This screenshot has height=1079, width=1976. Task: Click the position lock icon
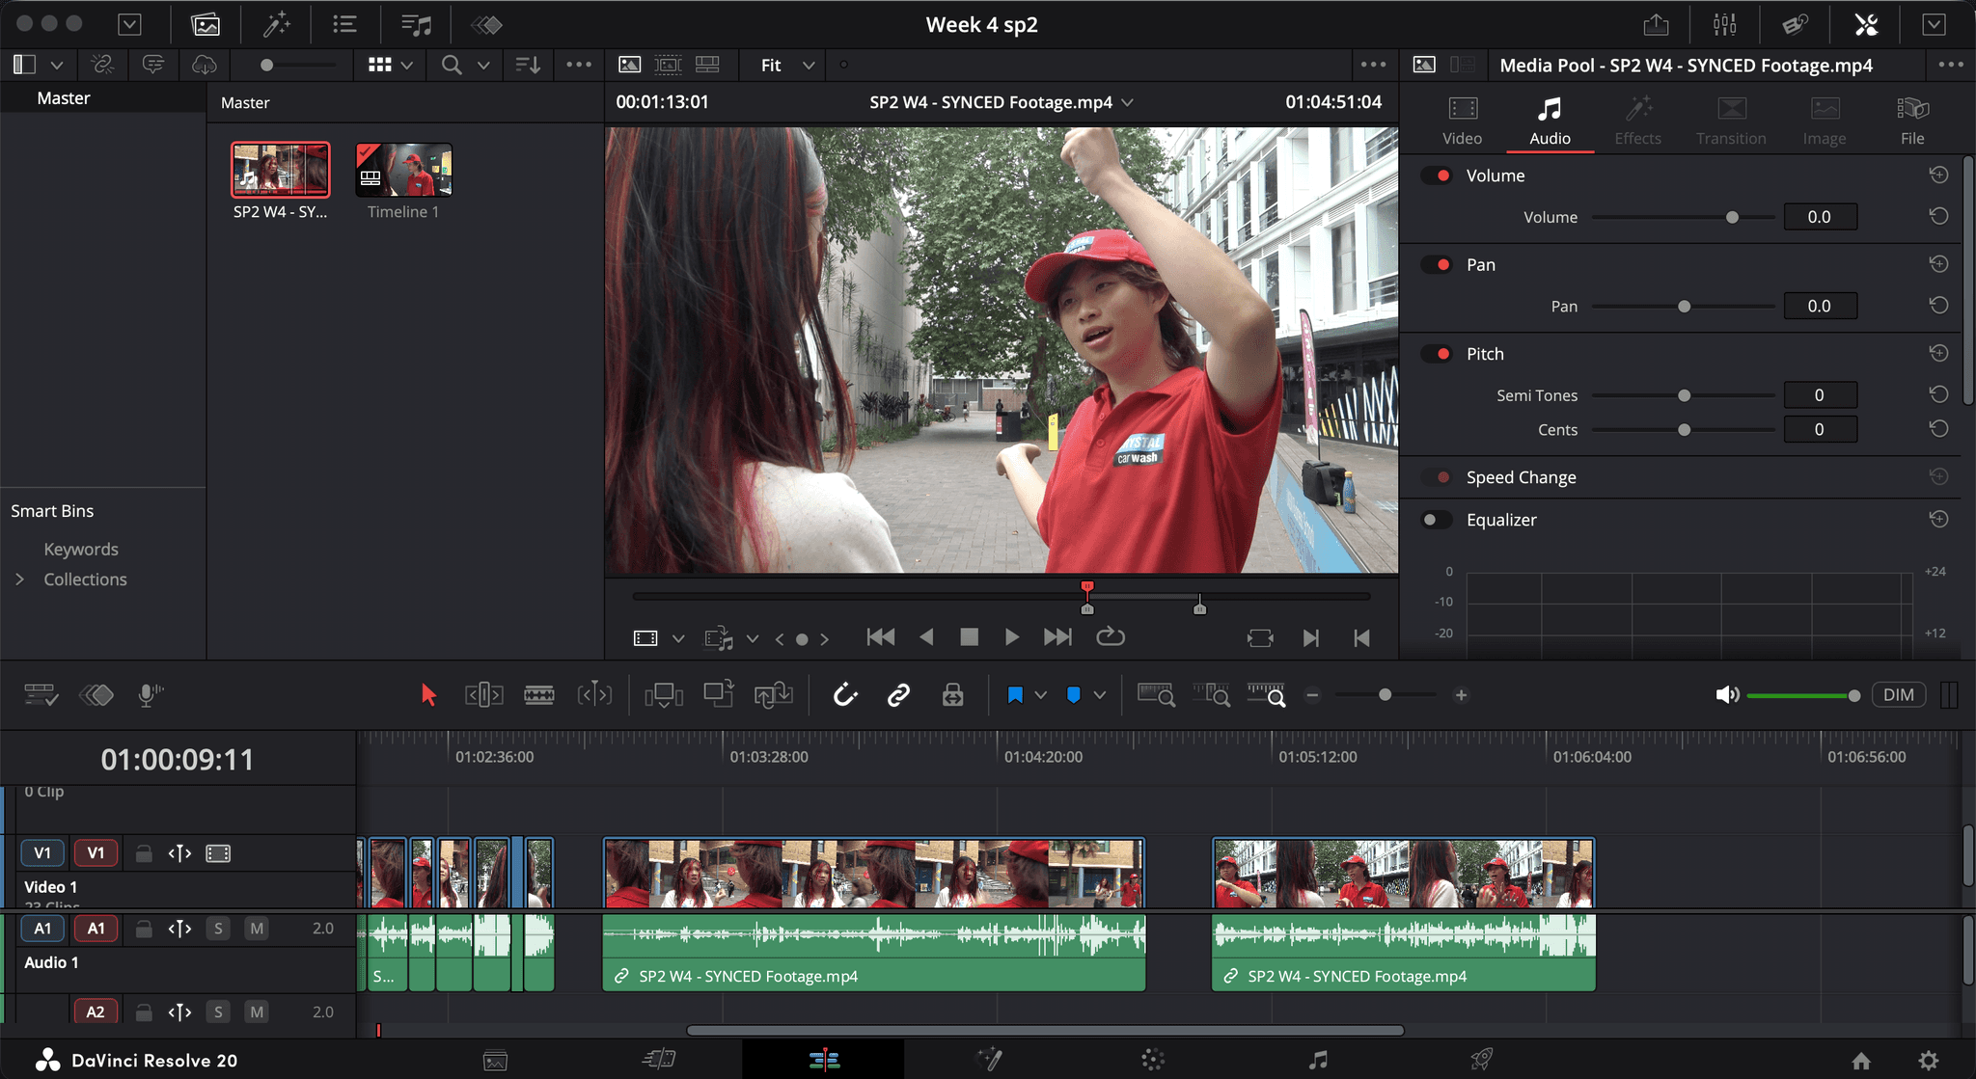tap(952, 694)
